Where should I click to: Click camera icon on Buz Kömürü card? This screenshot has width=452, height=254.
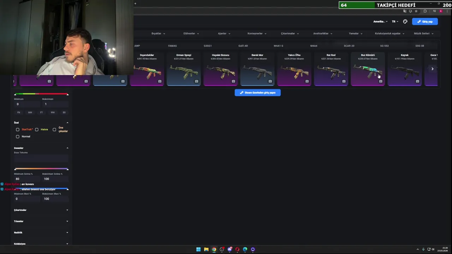tap(381, 81)
